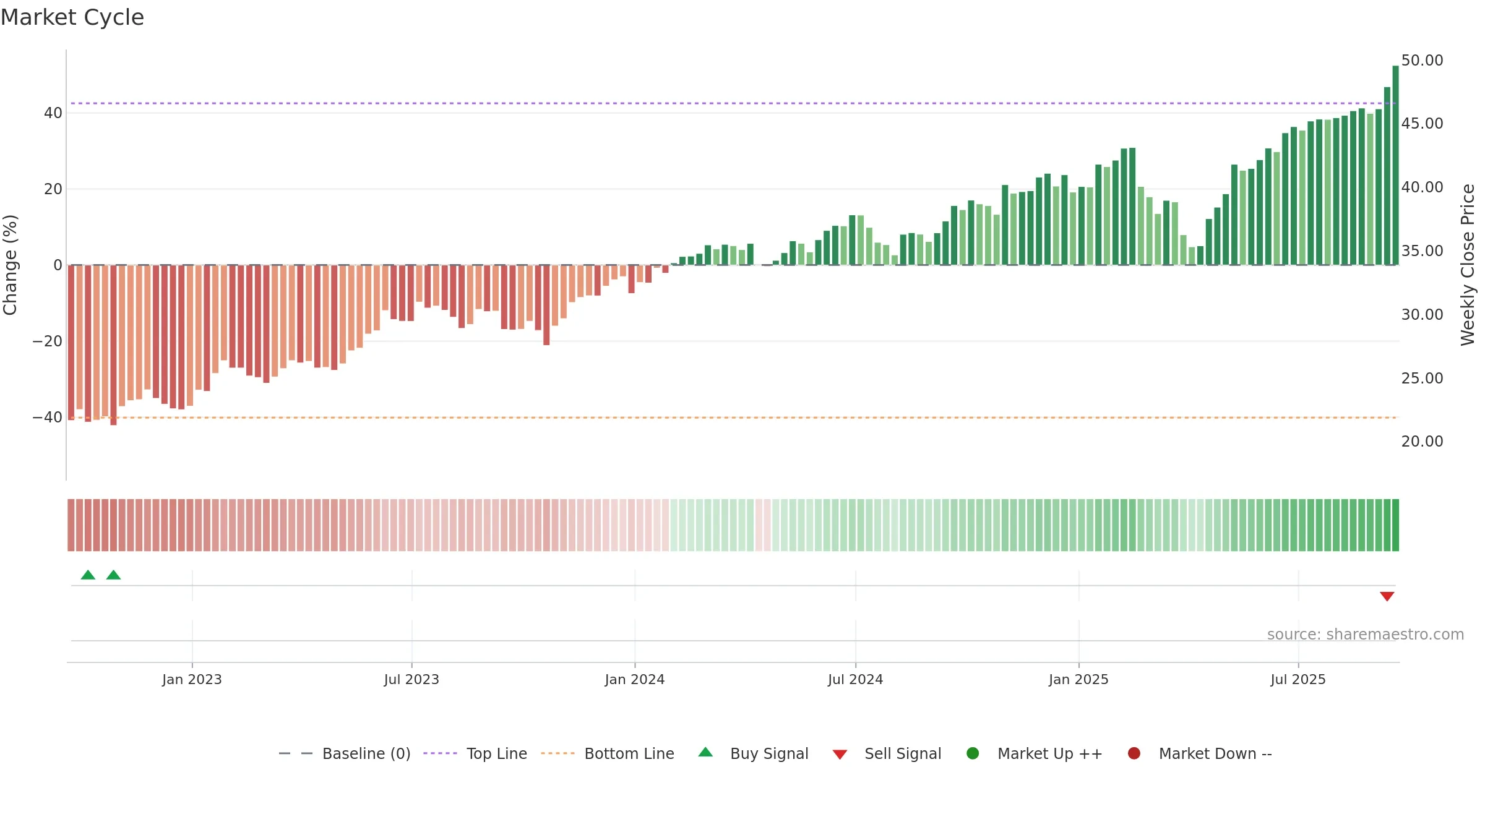Click the 40.00 price axis label
1485x835 pixels.
coord(1422,187)
